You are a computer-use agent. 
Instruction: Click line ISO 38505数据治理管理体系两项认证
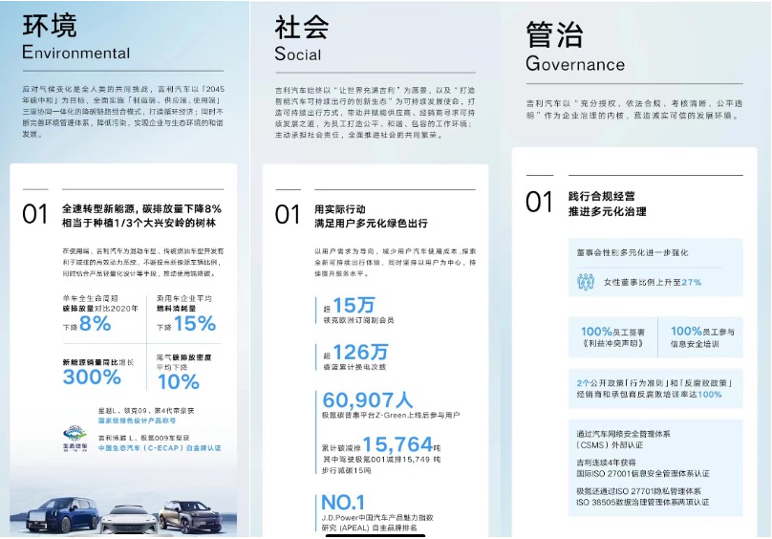[642, 502]
